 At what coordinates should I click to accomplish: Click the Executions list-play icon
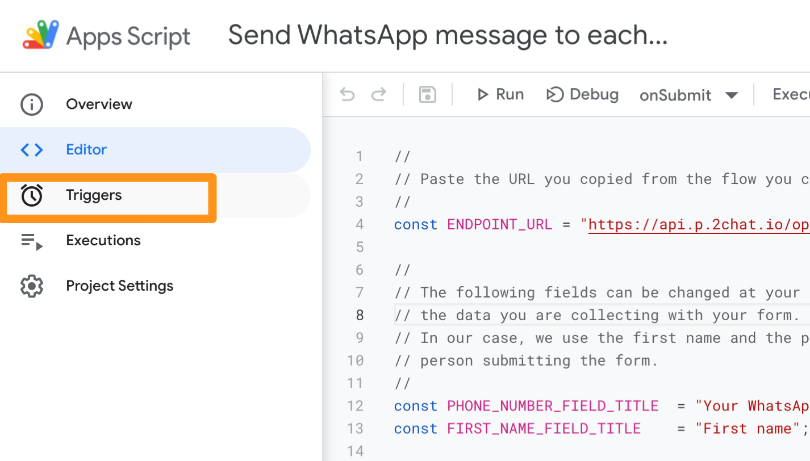32,241
